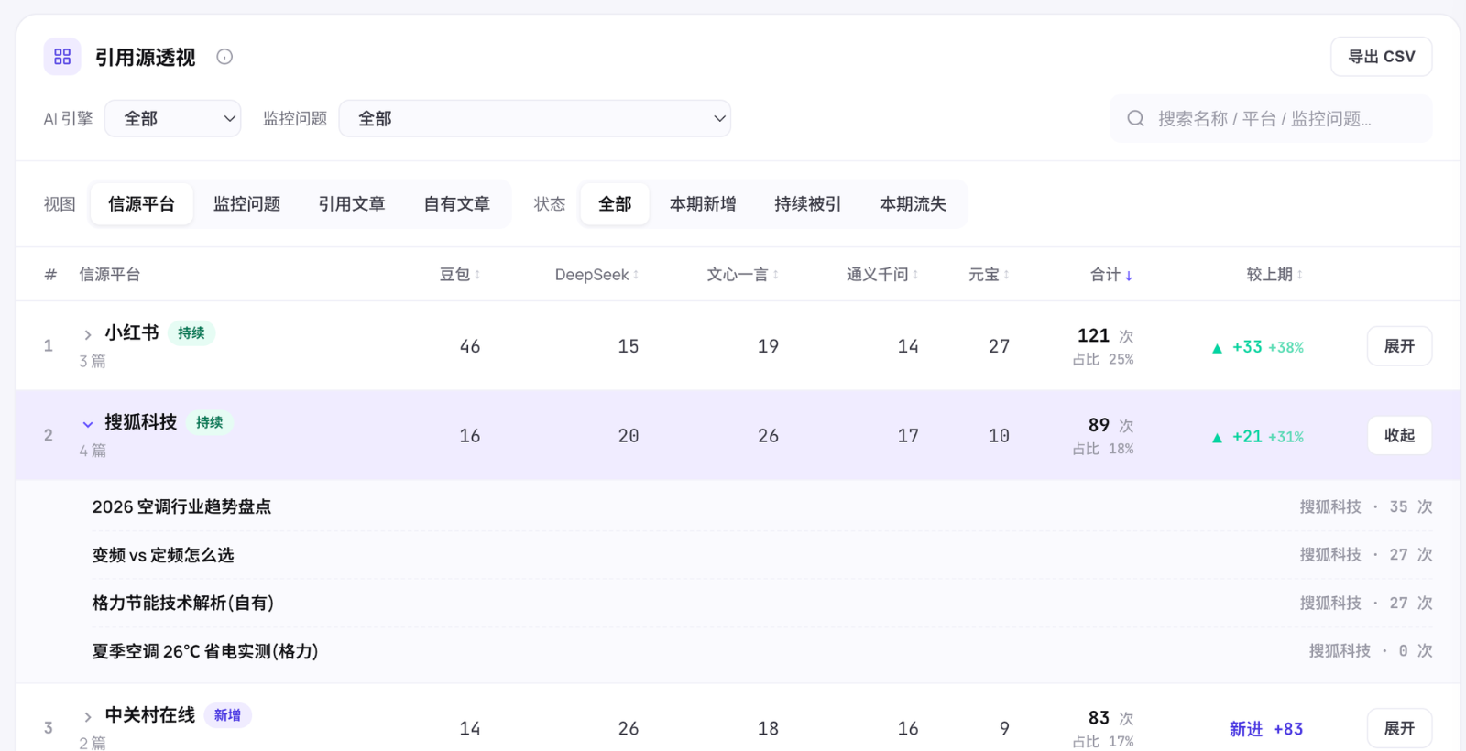
Task: Sort by the 较上期 column sort icon
Action: tap(1299, 275)
